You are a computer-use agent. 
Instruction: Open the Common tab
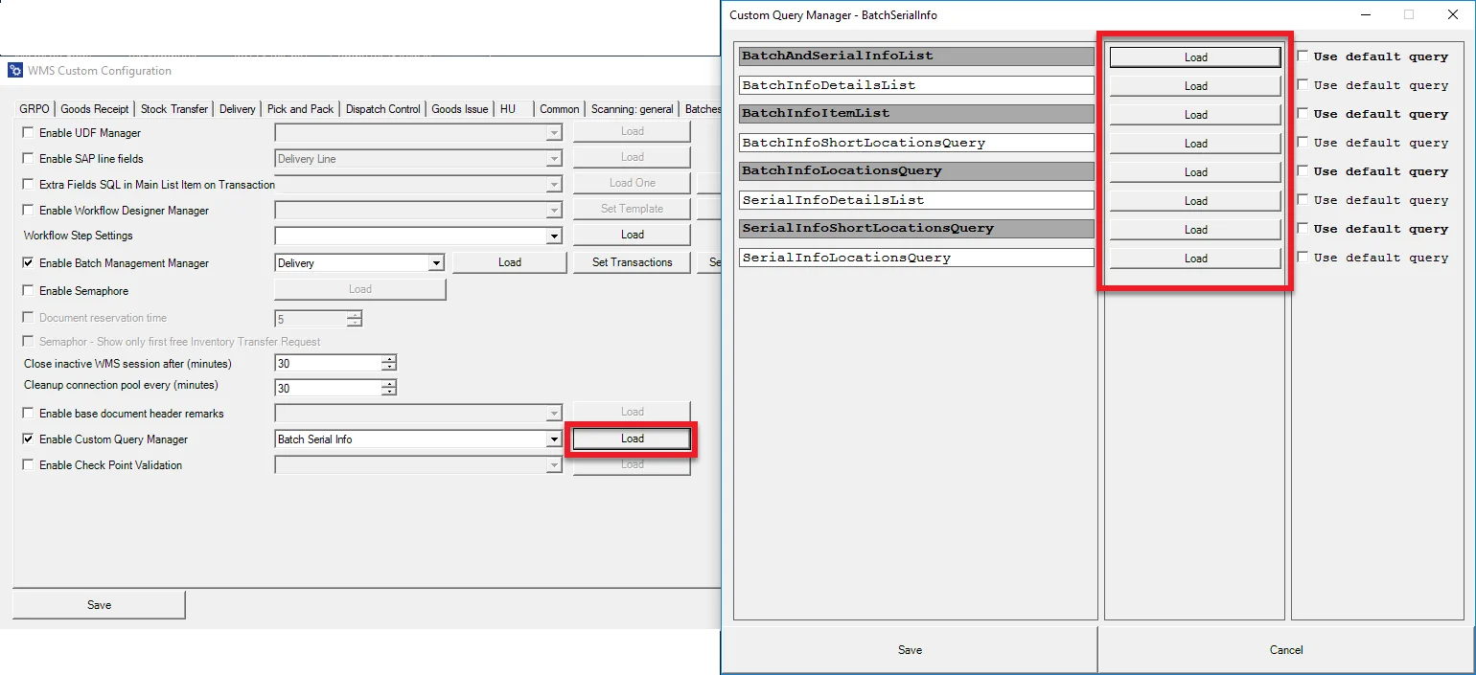(559, 109)
